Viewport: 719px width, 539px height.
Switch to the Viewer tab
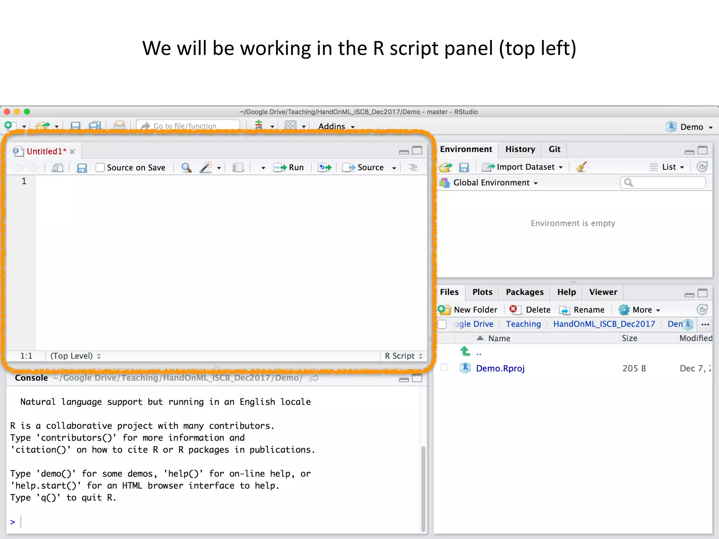pyautogui.click(x=603, y=292)
